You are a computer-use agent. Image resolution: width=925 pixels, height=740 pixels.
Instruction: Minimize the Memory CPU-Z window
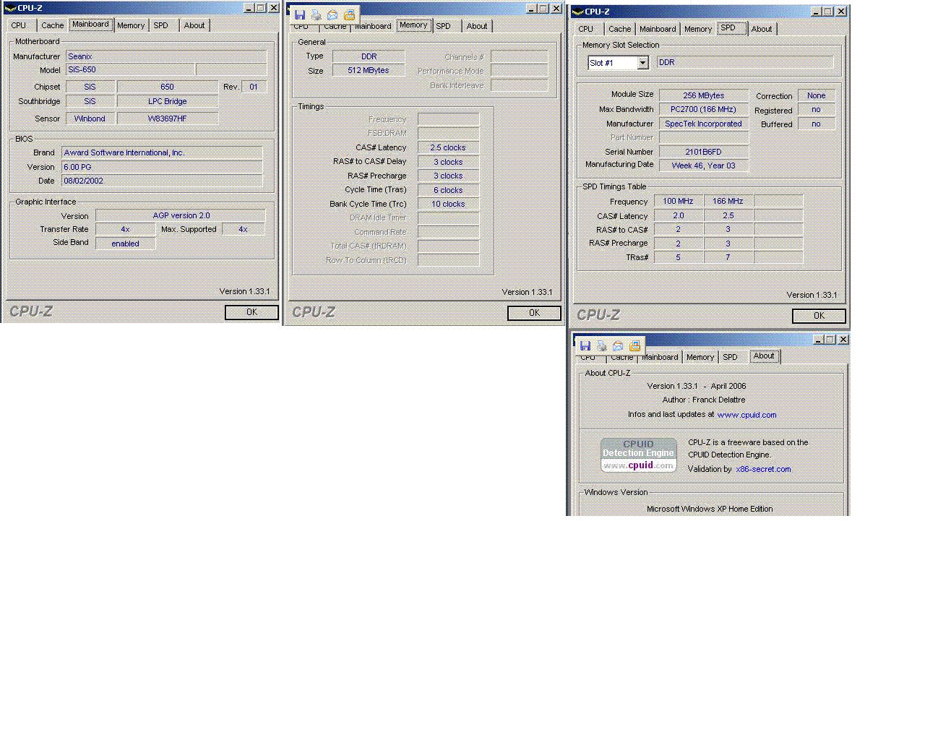pos(530,9)
